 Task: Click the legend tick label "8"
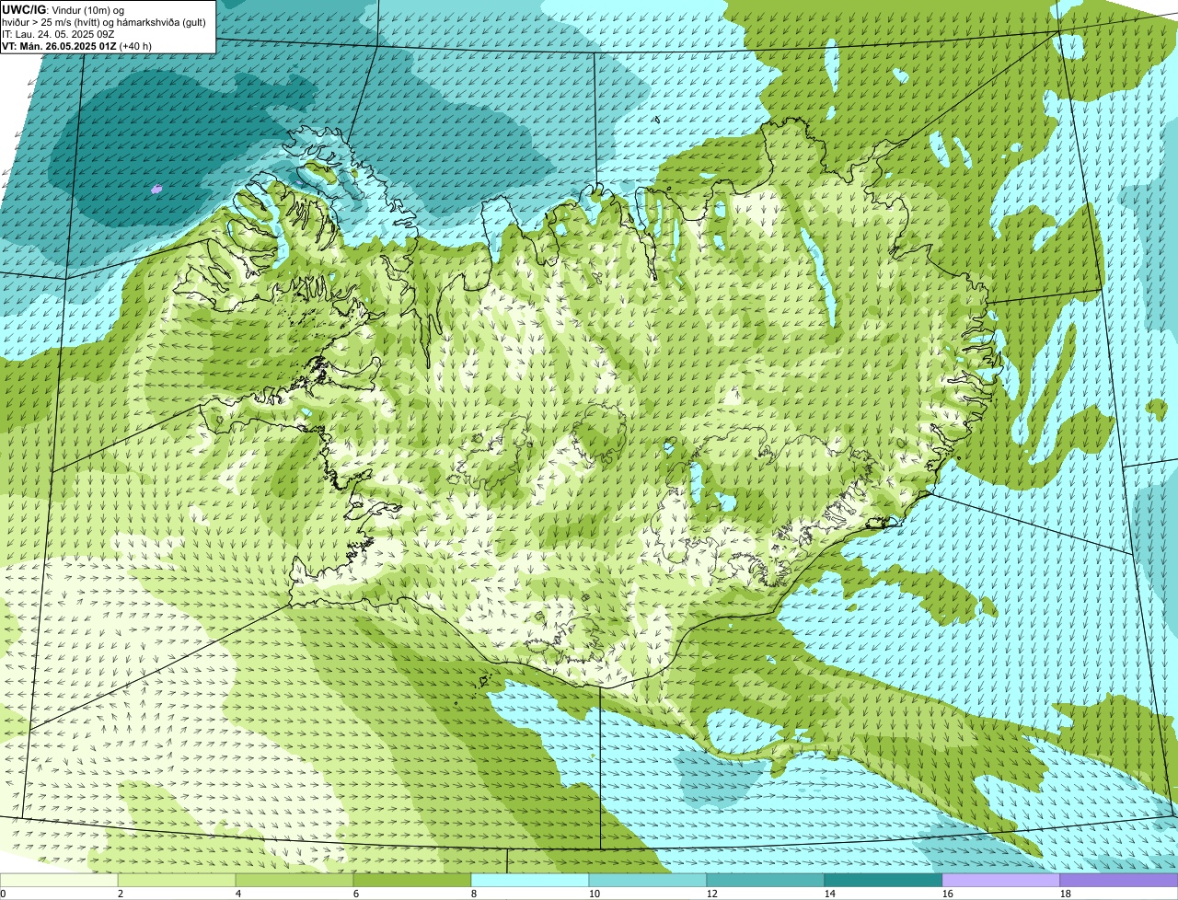point(474,894)
